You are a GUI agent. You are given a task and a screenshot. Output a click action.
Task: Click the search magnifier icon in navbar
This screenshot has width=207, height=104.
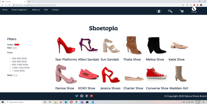click(x=170, y=11)
